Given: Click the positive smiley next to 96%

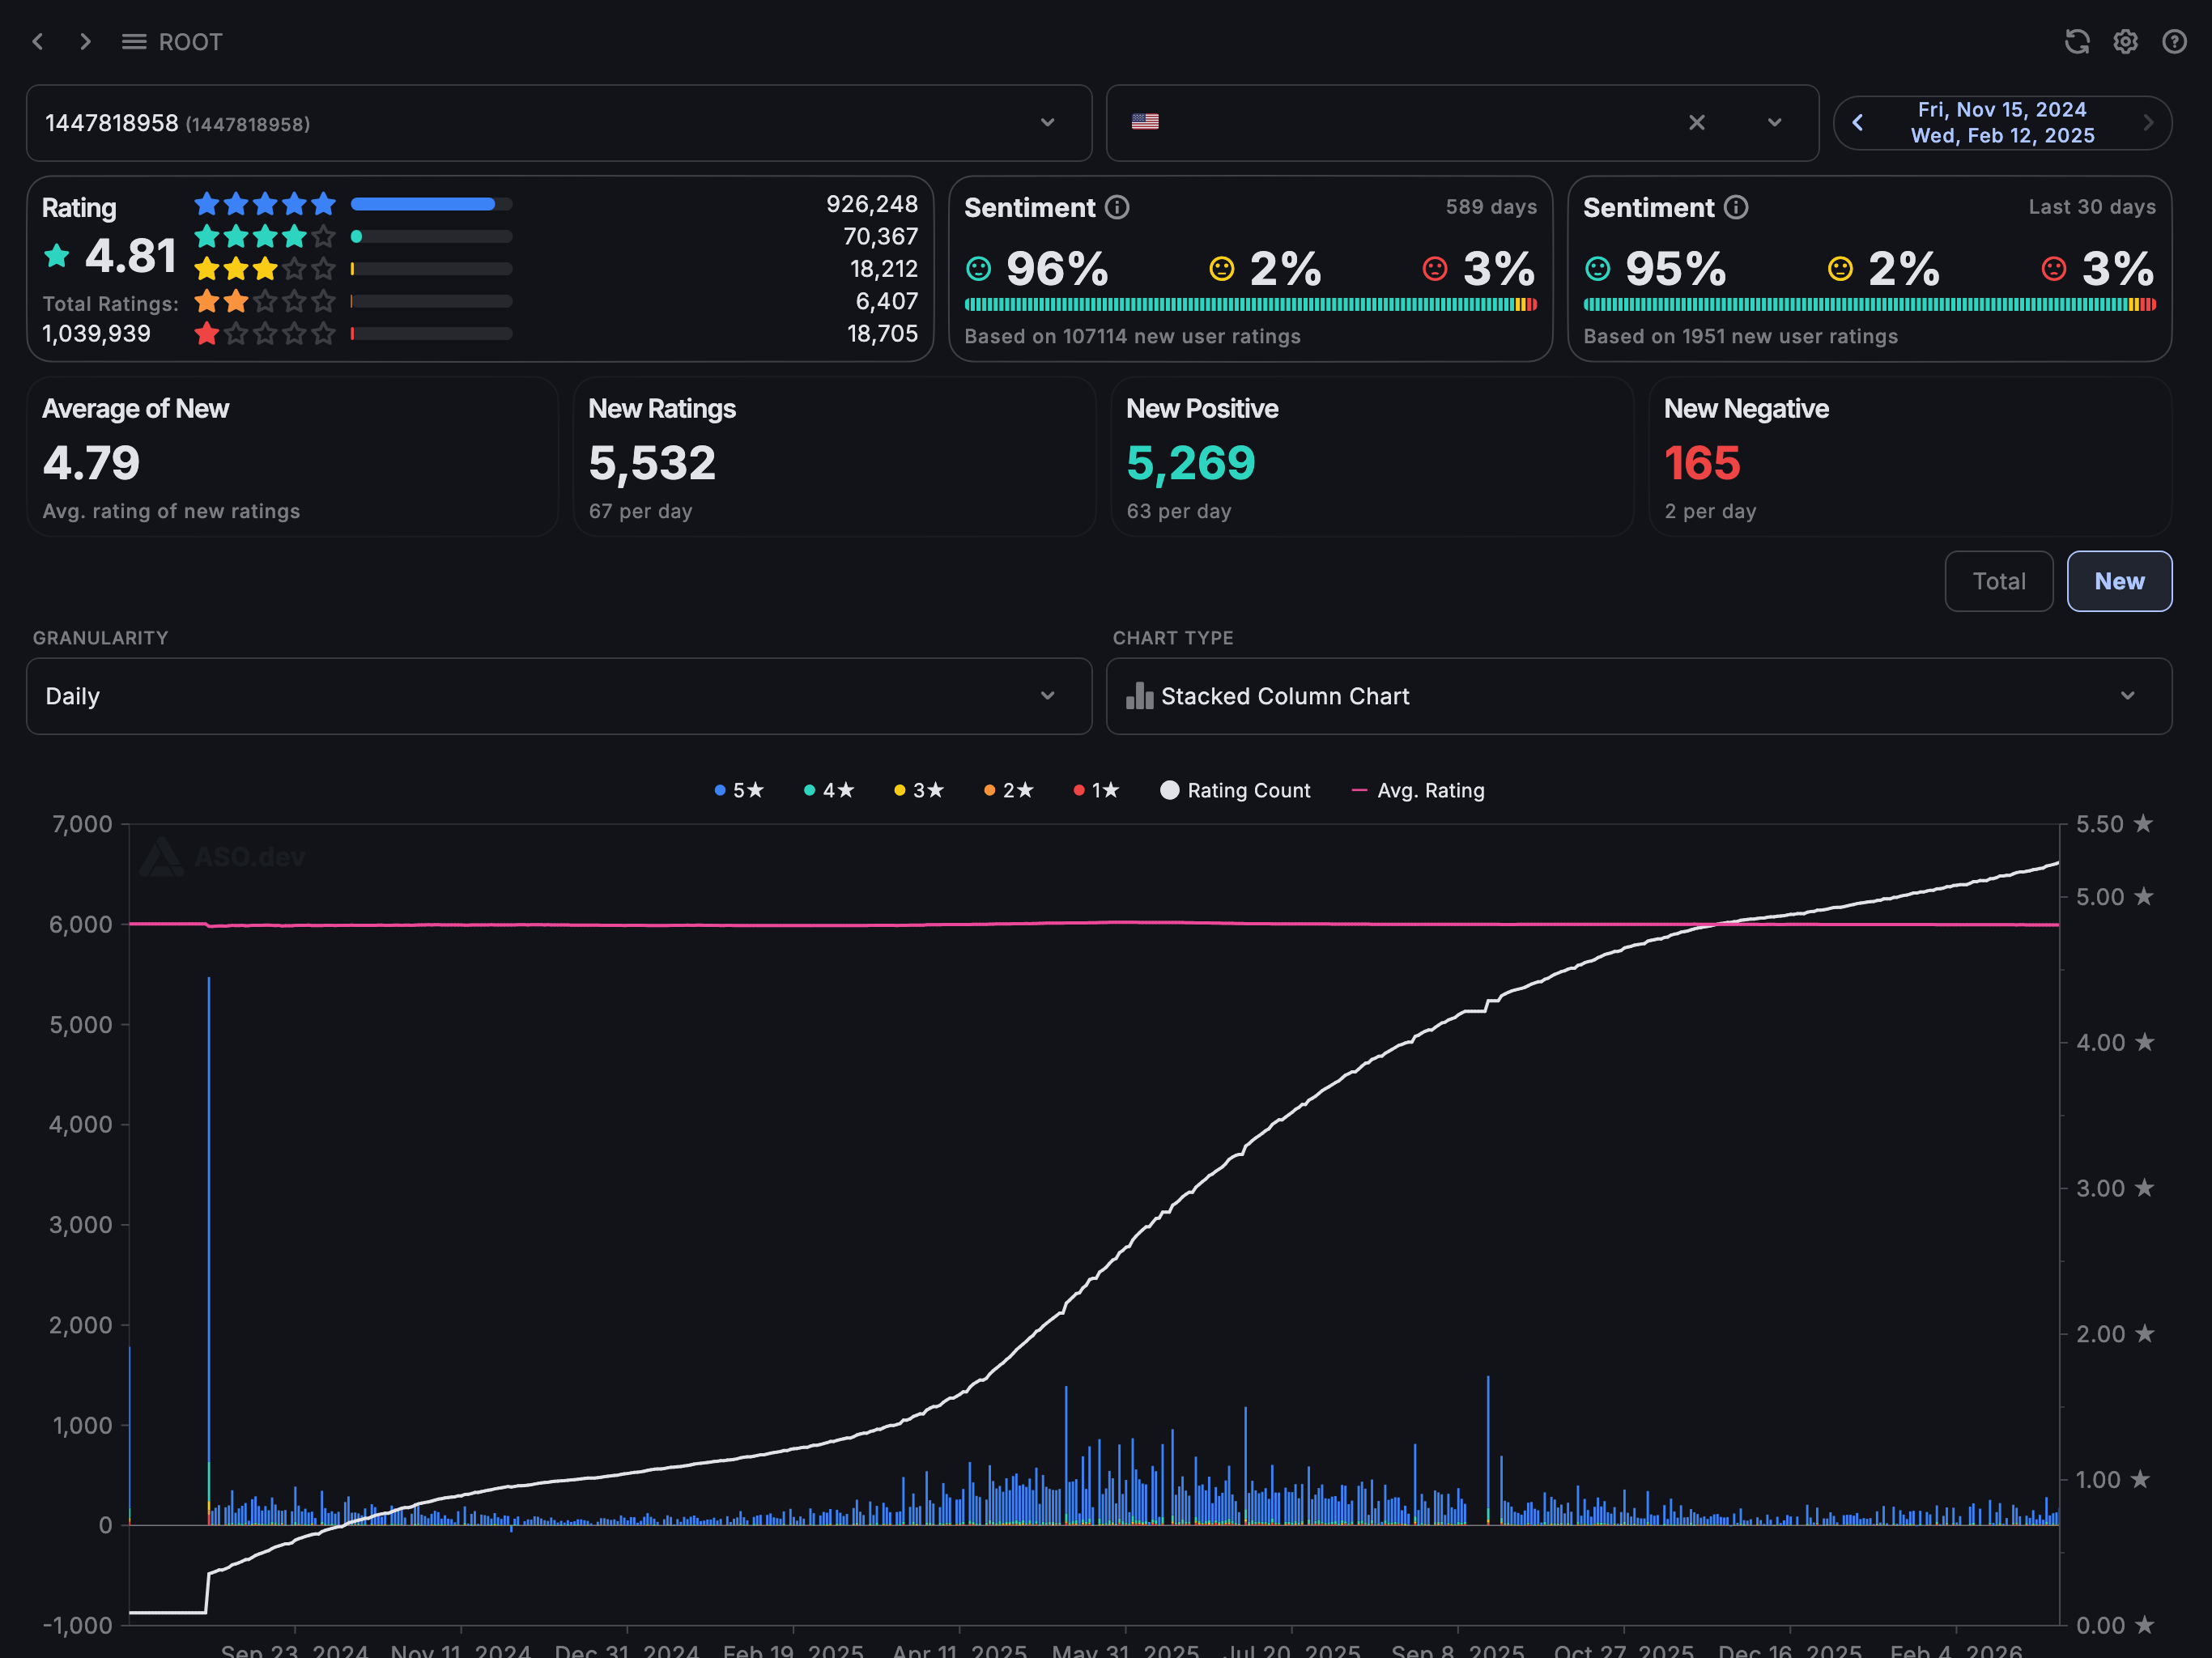Looking at the screenshot, I should pos(978,269).
